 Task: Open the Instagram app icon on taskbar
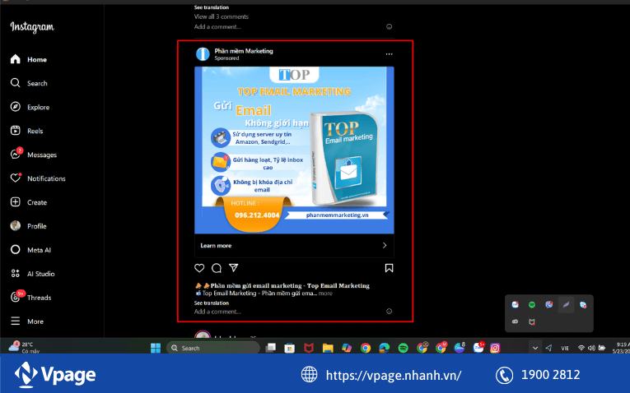[495, 348]
